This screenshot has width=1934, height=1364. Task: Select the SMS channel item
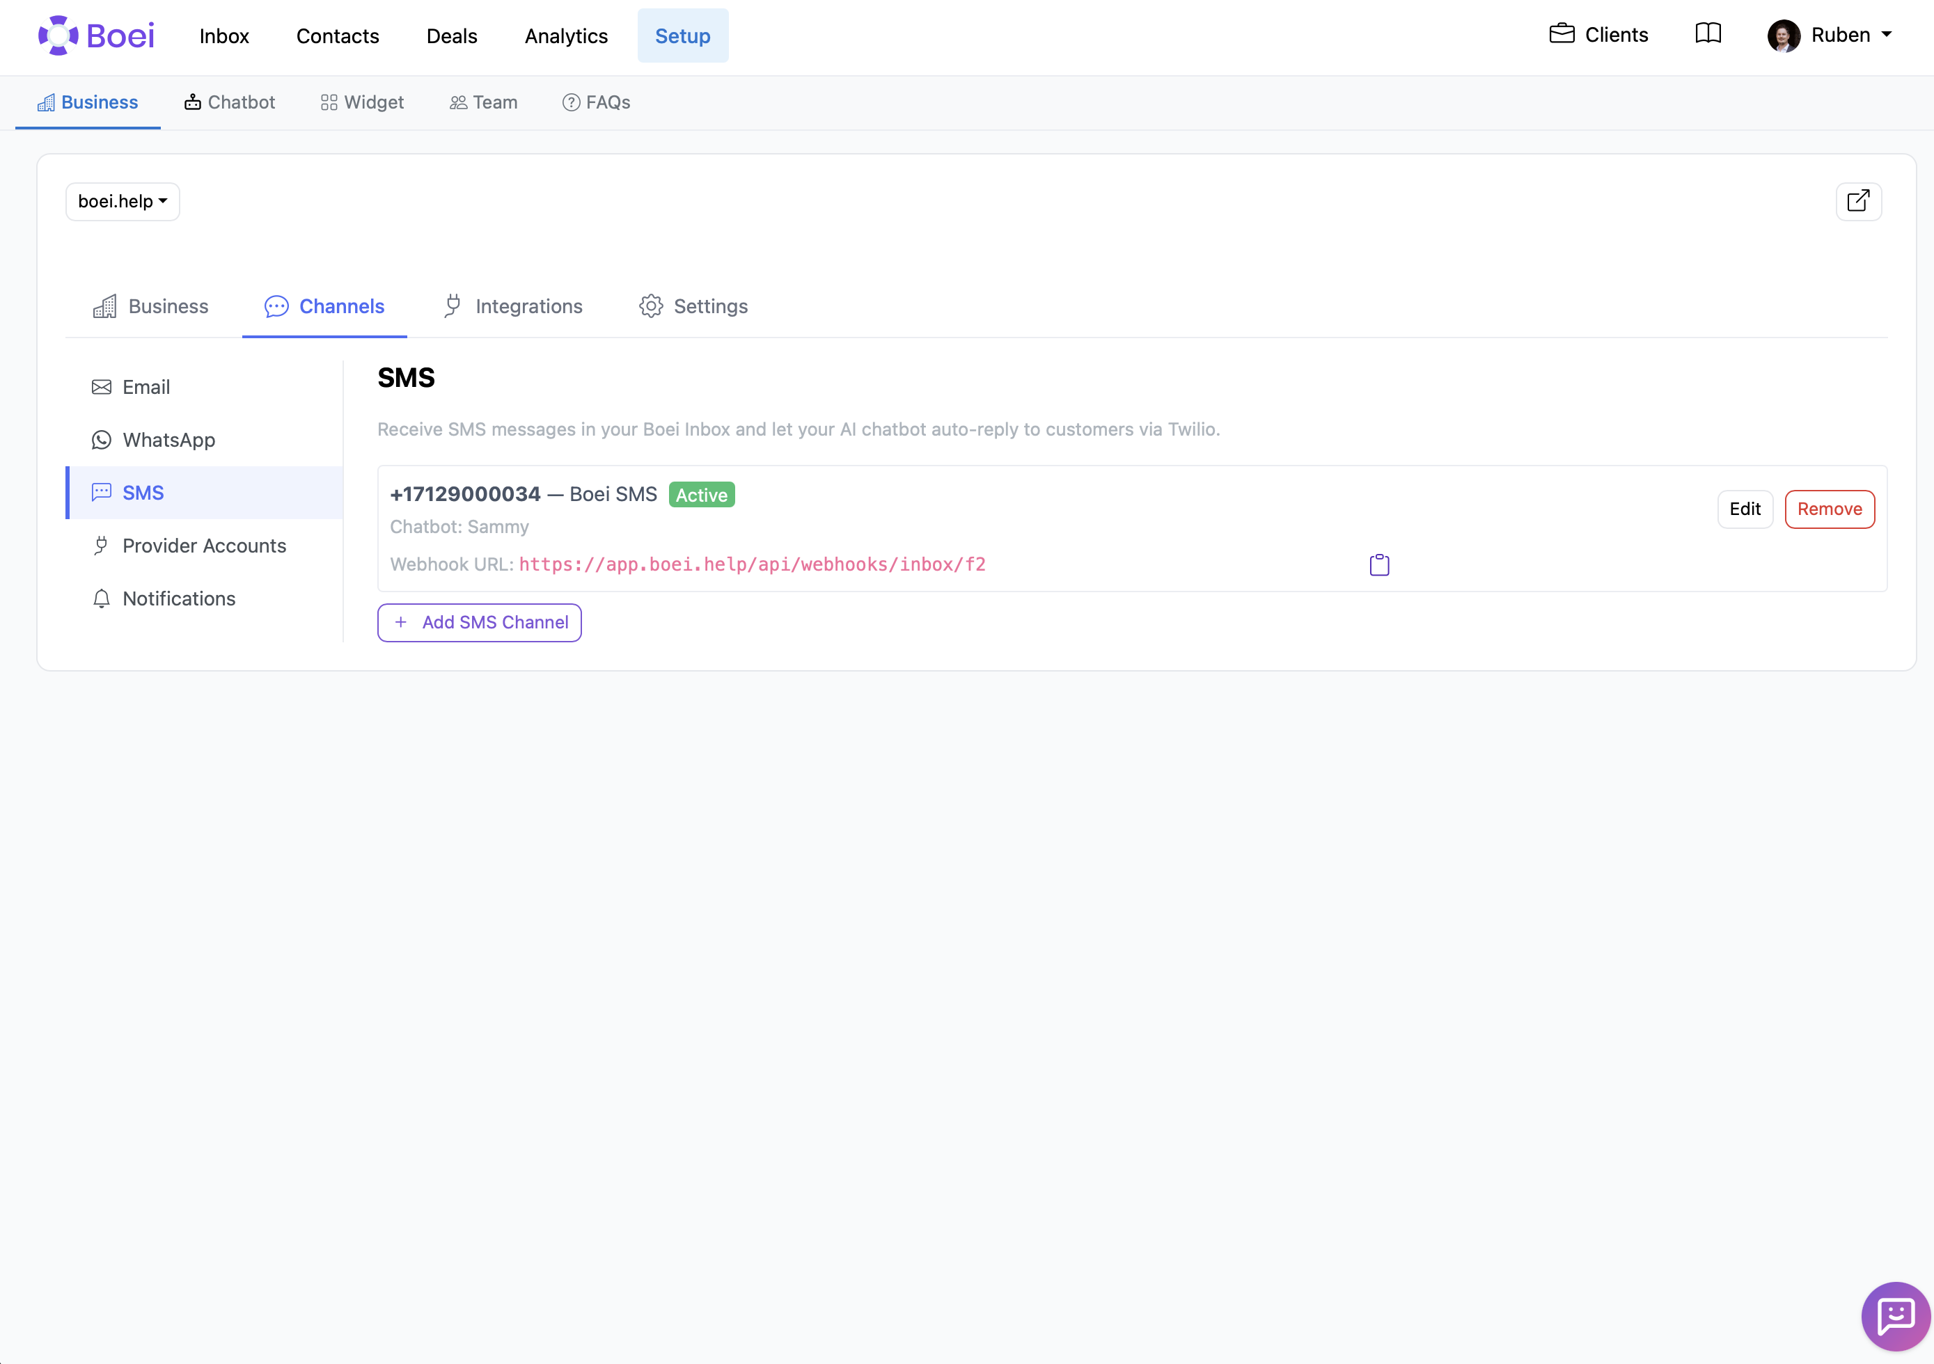click(x=205, y=493)
